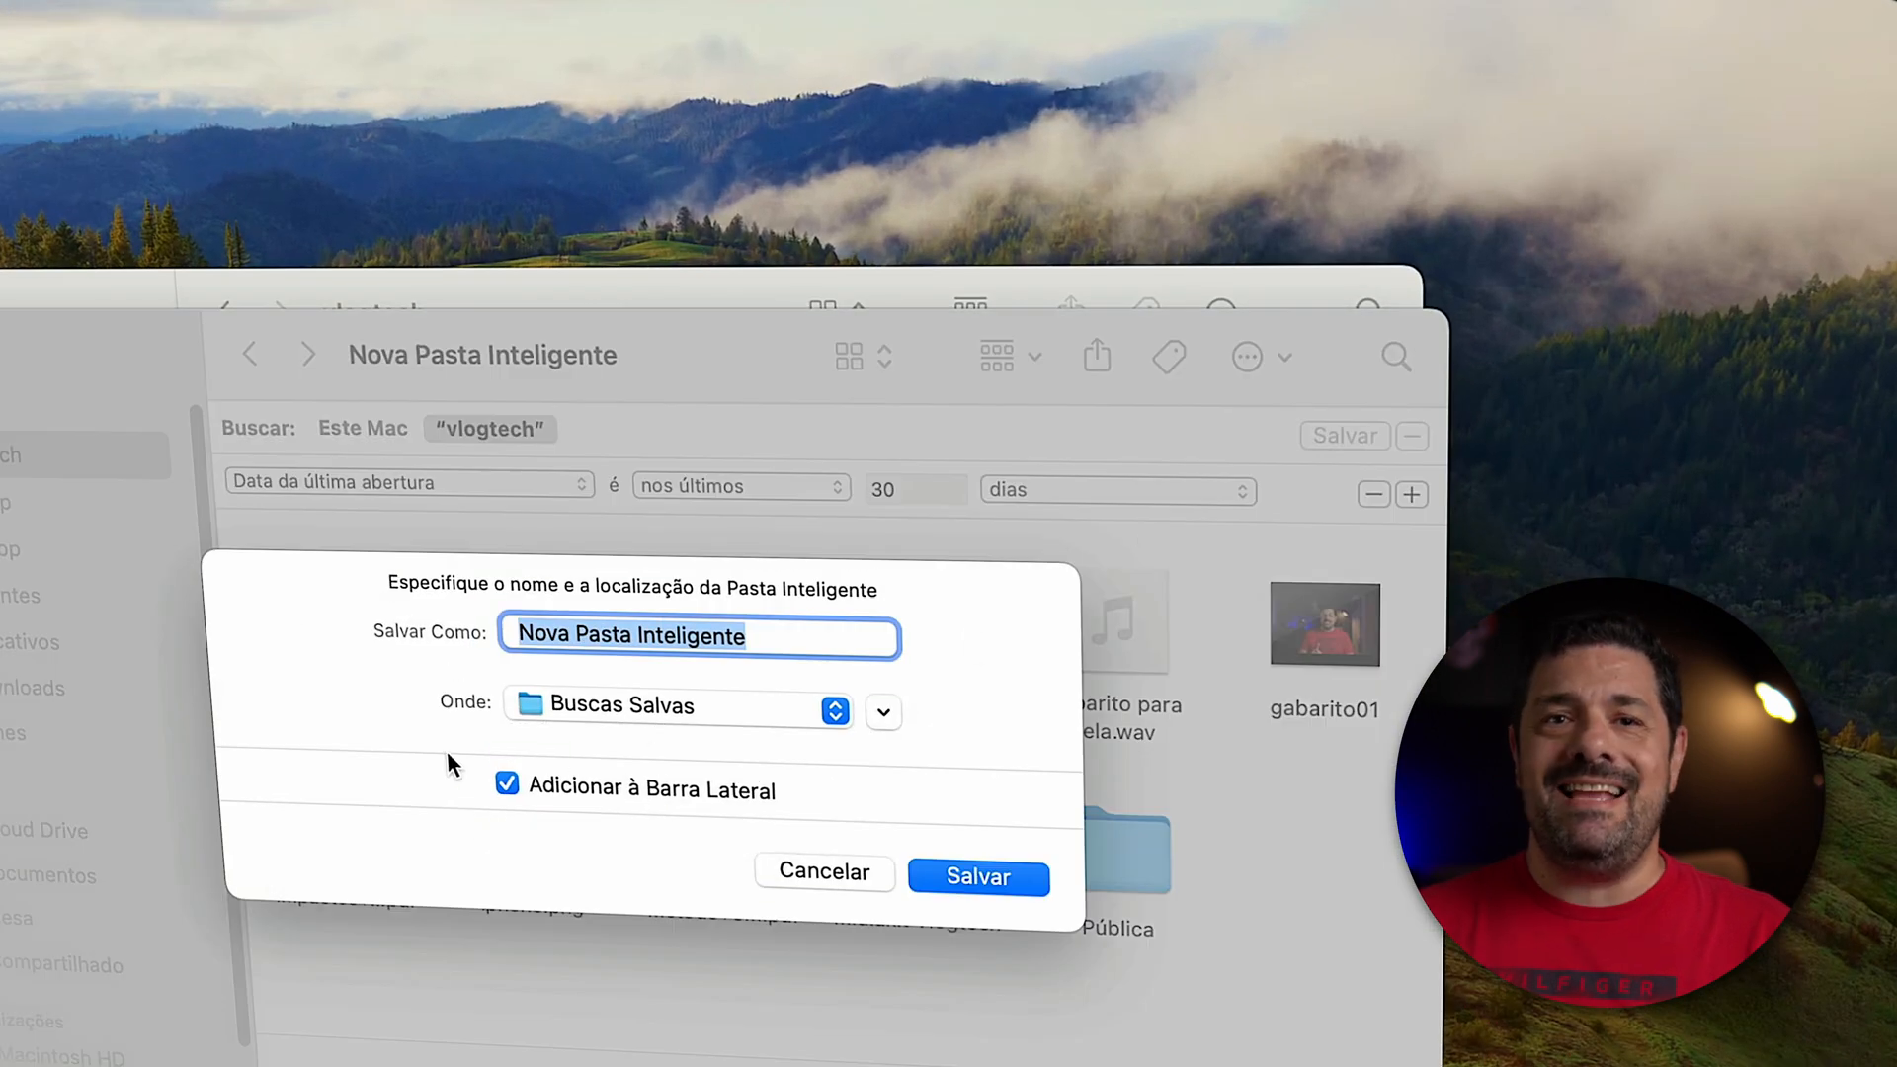Open the Data da última abertura dropdown
The width and height of the screenshot is (1897, 1067).
click(x=409, y=482)
